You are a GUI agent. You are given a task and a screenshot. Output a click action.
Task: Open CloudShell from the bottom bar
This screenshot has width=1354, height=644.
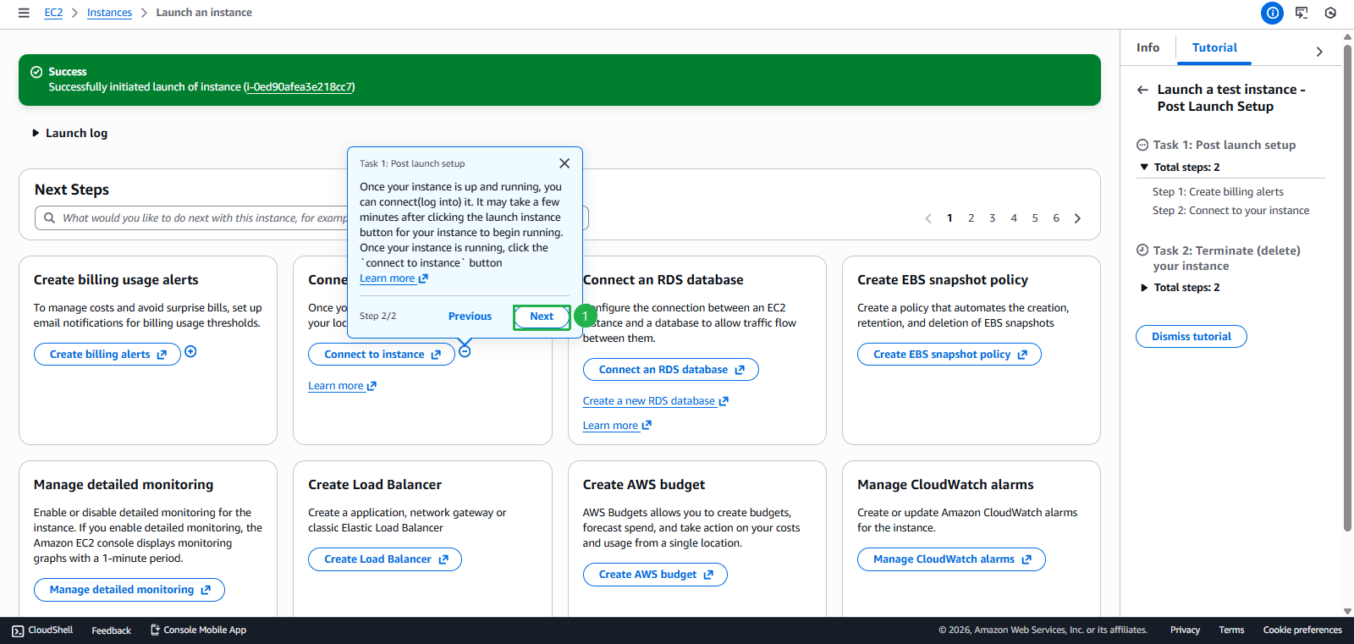pyautogui.click(x=42, y=630)
